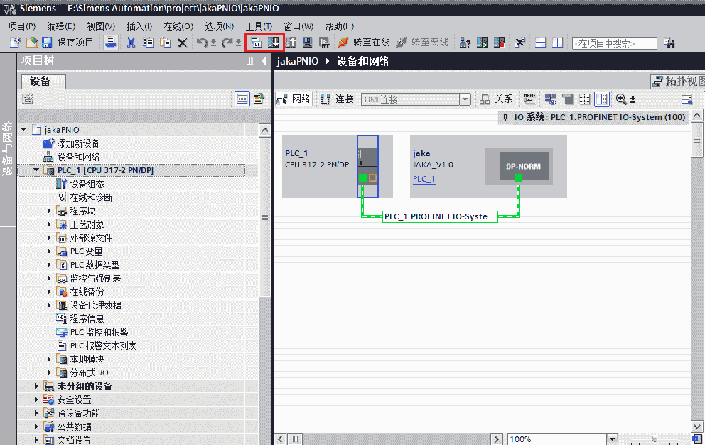
Task: Click the binoculars search icon
Action: coord(669,43)
